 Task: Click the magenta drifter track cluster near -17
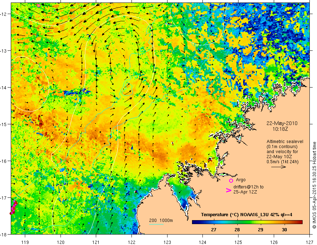click(14, 208)
